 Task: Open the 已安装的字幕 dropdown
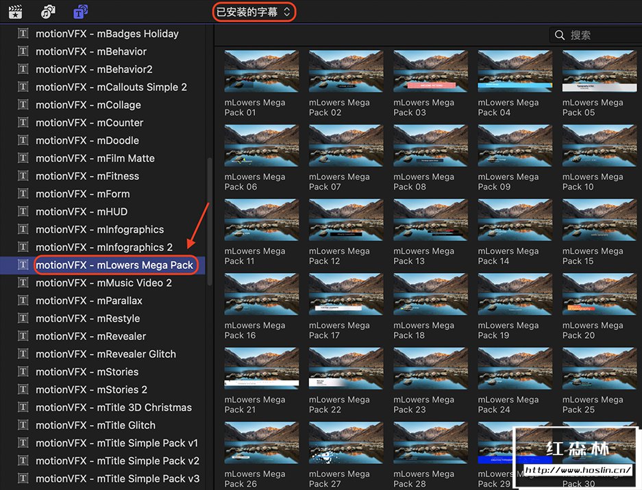point(254,12)
